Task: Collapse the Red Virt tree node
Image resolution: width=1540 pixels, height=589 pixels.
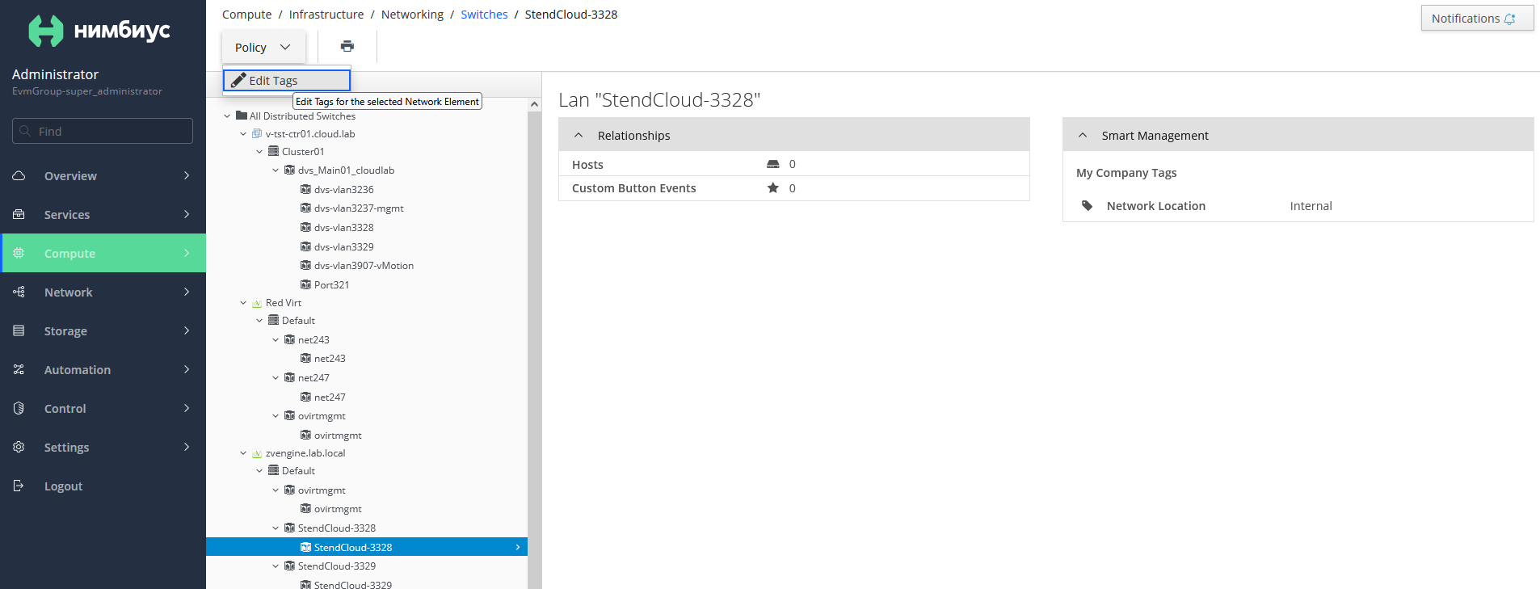Action: click(243, 303)
